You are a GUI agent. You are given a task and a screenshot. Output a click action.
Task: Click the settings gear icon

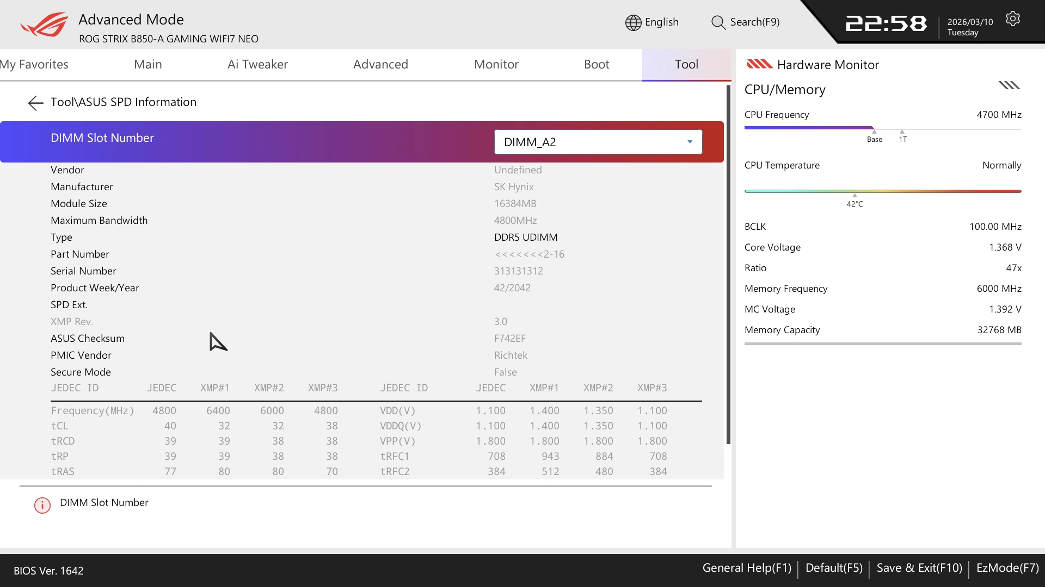coord(1012,19)
